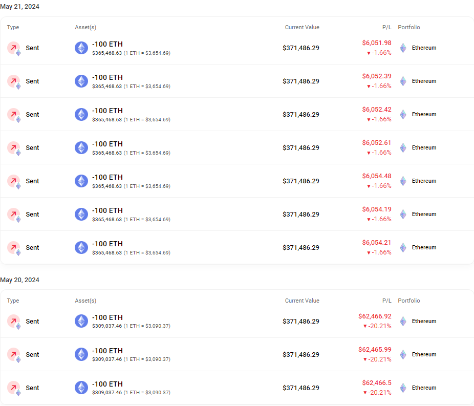Image resolution: width=474 pixels, height=406 pixels.
Task: Click the Sent arrow icon in the $6,051.98 P/L row
Action: tap(13, 48)
